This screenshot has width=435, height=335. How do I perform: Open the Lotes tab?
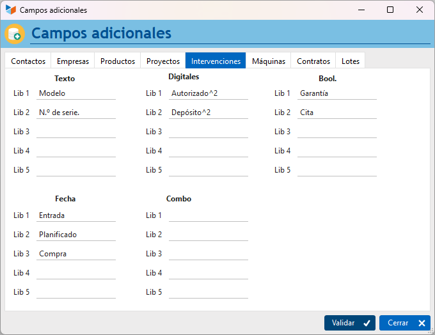(351, 61)
